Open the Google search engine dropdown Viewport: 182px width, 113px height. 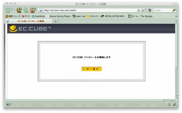[x=150, y=10]
